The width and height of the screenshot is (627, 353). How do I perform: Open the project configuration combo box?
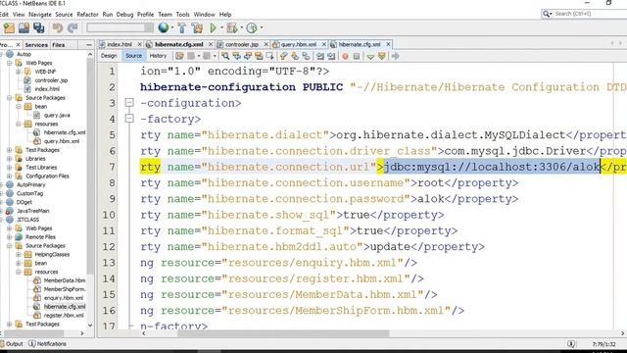coord(120,27)
